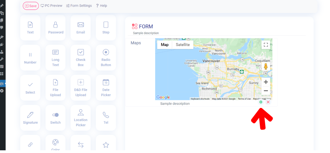Screen dimensions: 330x153
Task: Select the FORM title heading
Action: pyautogui.click(x=146, y=26)
